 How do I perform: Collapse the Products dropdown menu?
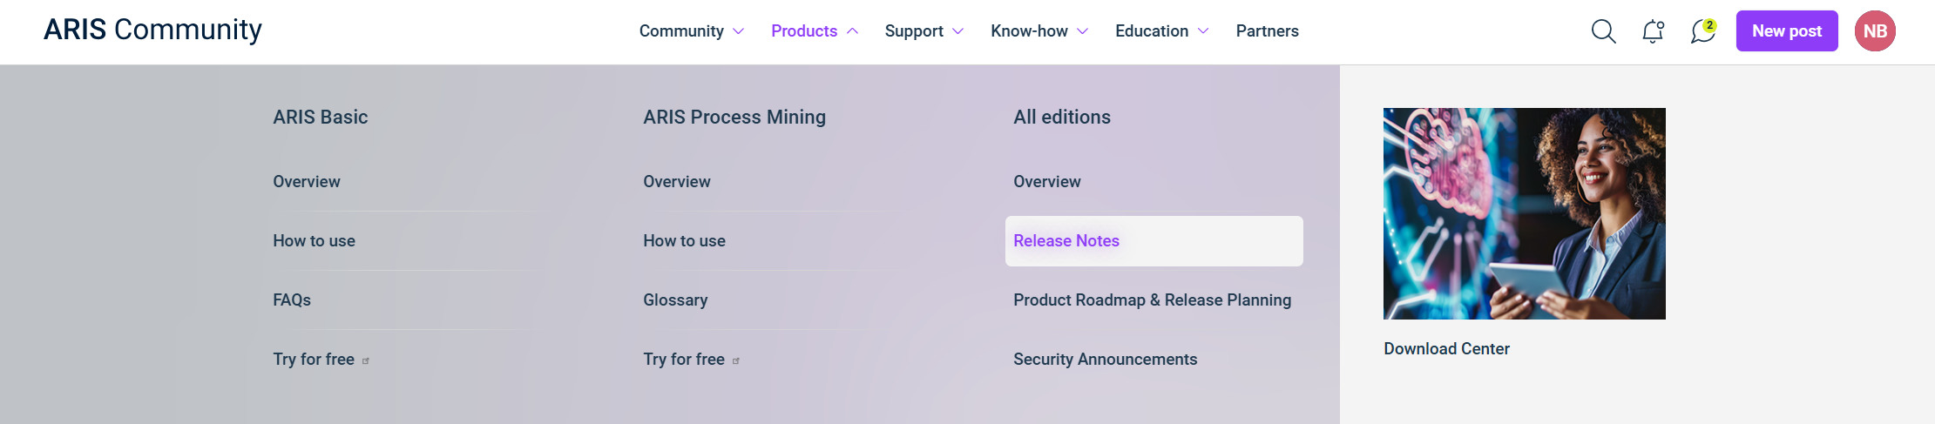point(815,31)
